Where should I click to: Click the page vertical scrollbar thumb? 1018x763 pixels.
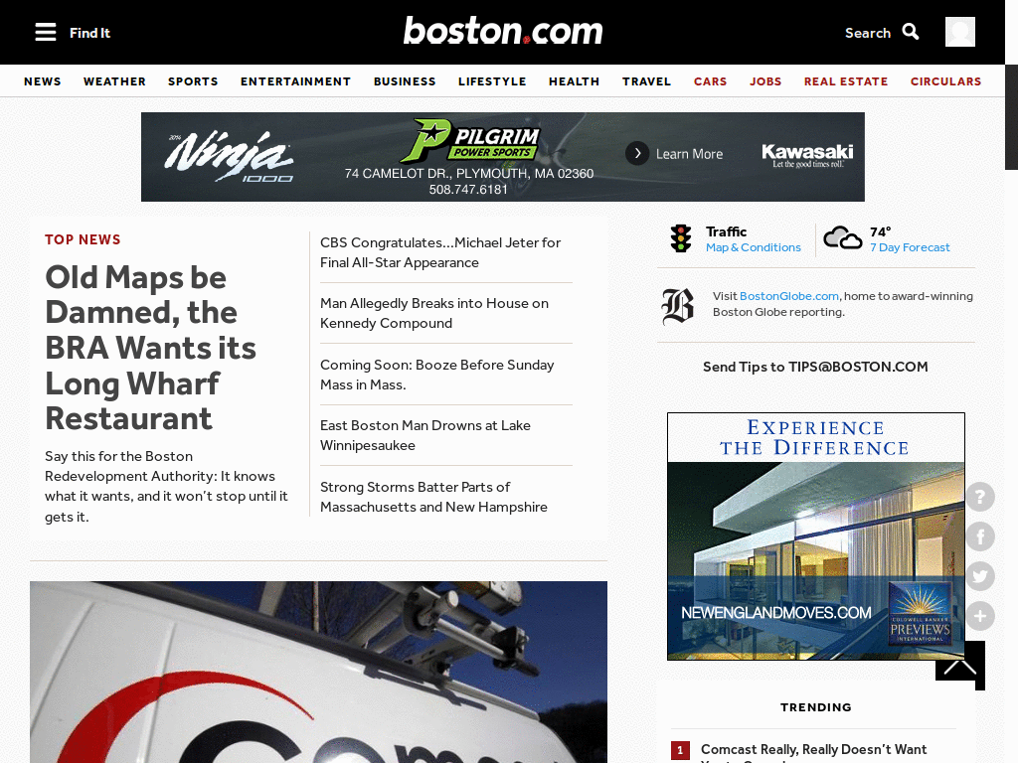(x=1011, y=117)
